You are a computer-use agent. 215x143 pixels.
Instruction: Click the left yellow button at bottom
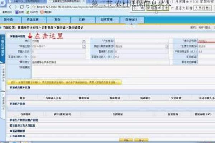[x=126, y=140]
